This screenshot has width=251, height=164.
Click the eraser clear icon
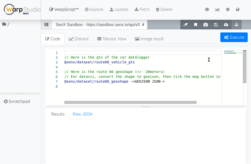click(186, 25)
